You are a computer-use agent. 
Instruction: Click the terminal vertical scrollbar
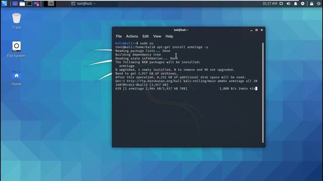[263, 93]
